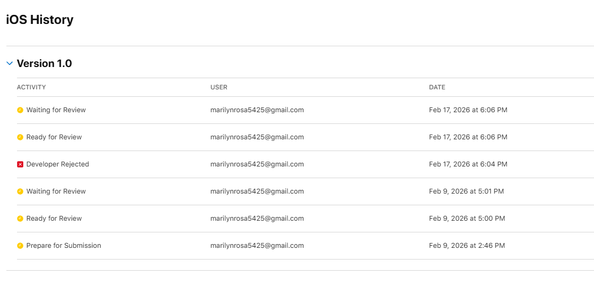This screenshot has height=284, width=594.
Task: Click user email in Developer Rejected row
Action: tap(257, 164)
